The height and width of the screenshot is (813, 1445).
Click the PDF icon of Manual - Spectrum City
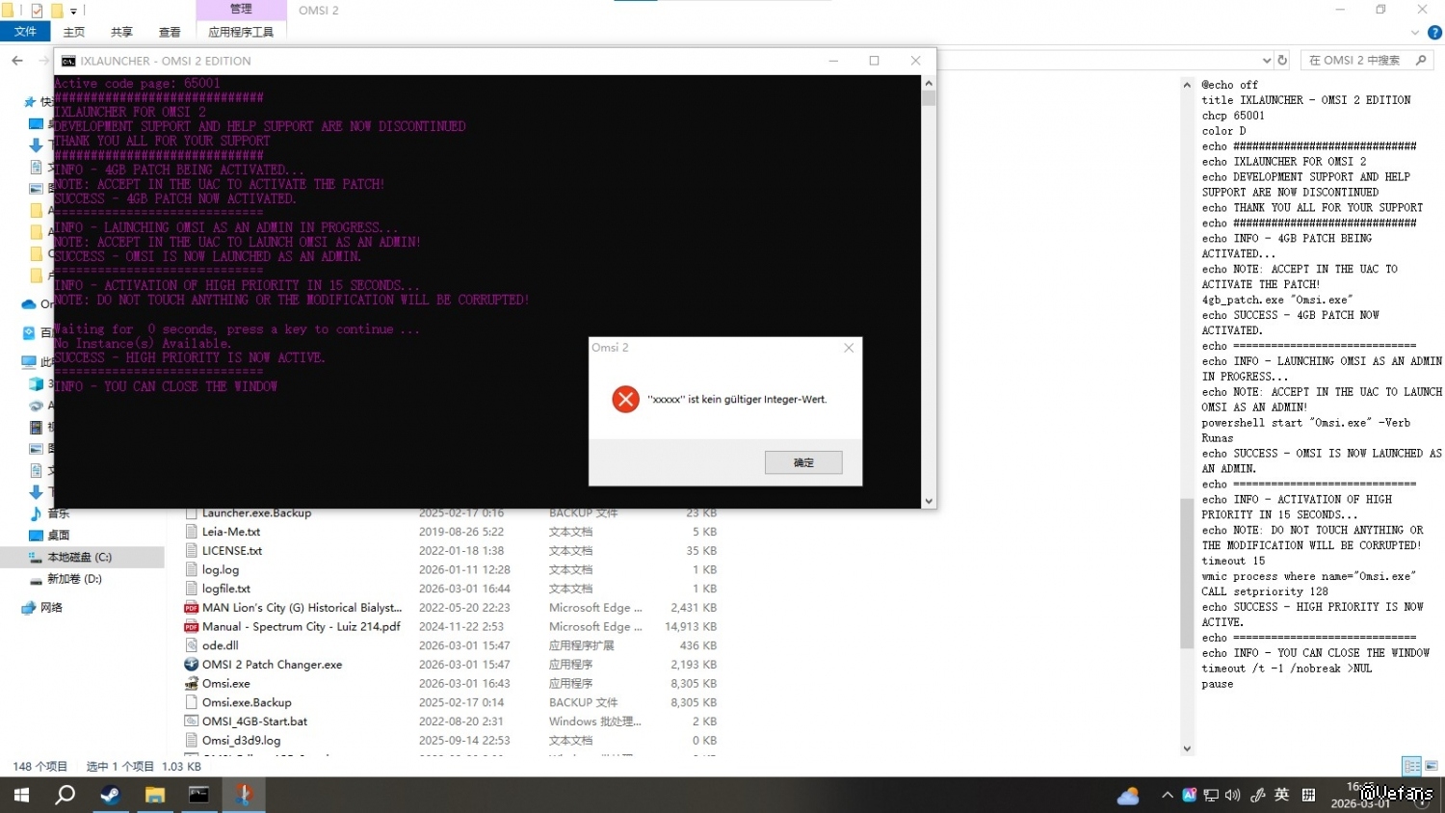tap(192, 627)
